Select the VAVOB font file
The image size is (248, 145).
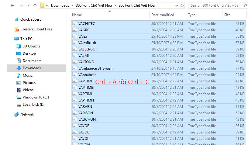click(158, 126)
